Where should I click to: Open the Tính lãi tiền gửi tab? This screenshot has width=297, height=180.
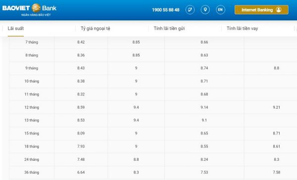pyautogui.click(x=169, y=28)
